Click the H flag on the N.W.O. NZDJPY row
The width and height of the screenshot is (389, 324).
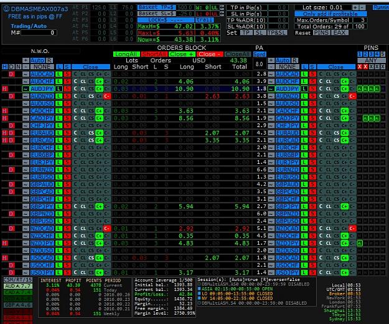5,243
